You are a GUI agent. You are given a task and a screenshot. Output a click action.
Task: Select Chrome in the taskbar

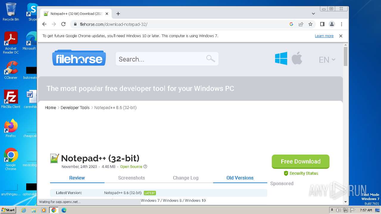point(54,210)
